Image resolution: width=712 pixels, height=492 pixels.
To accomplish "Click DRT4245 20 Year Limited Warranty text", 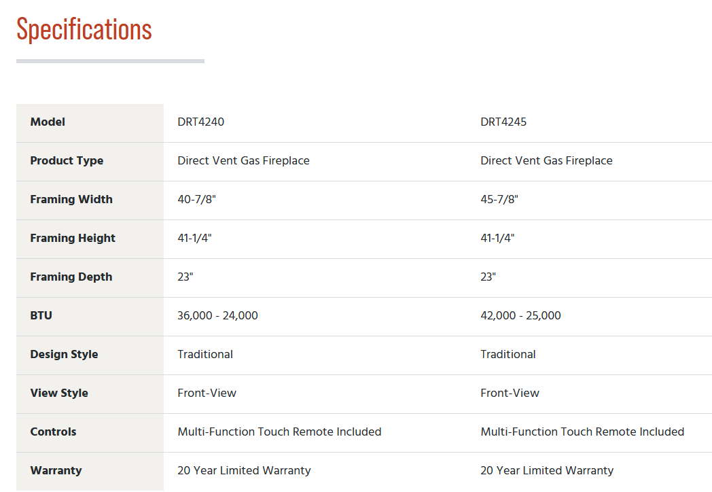I will [547, 470].
